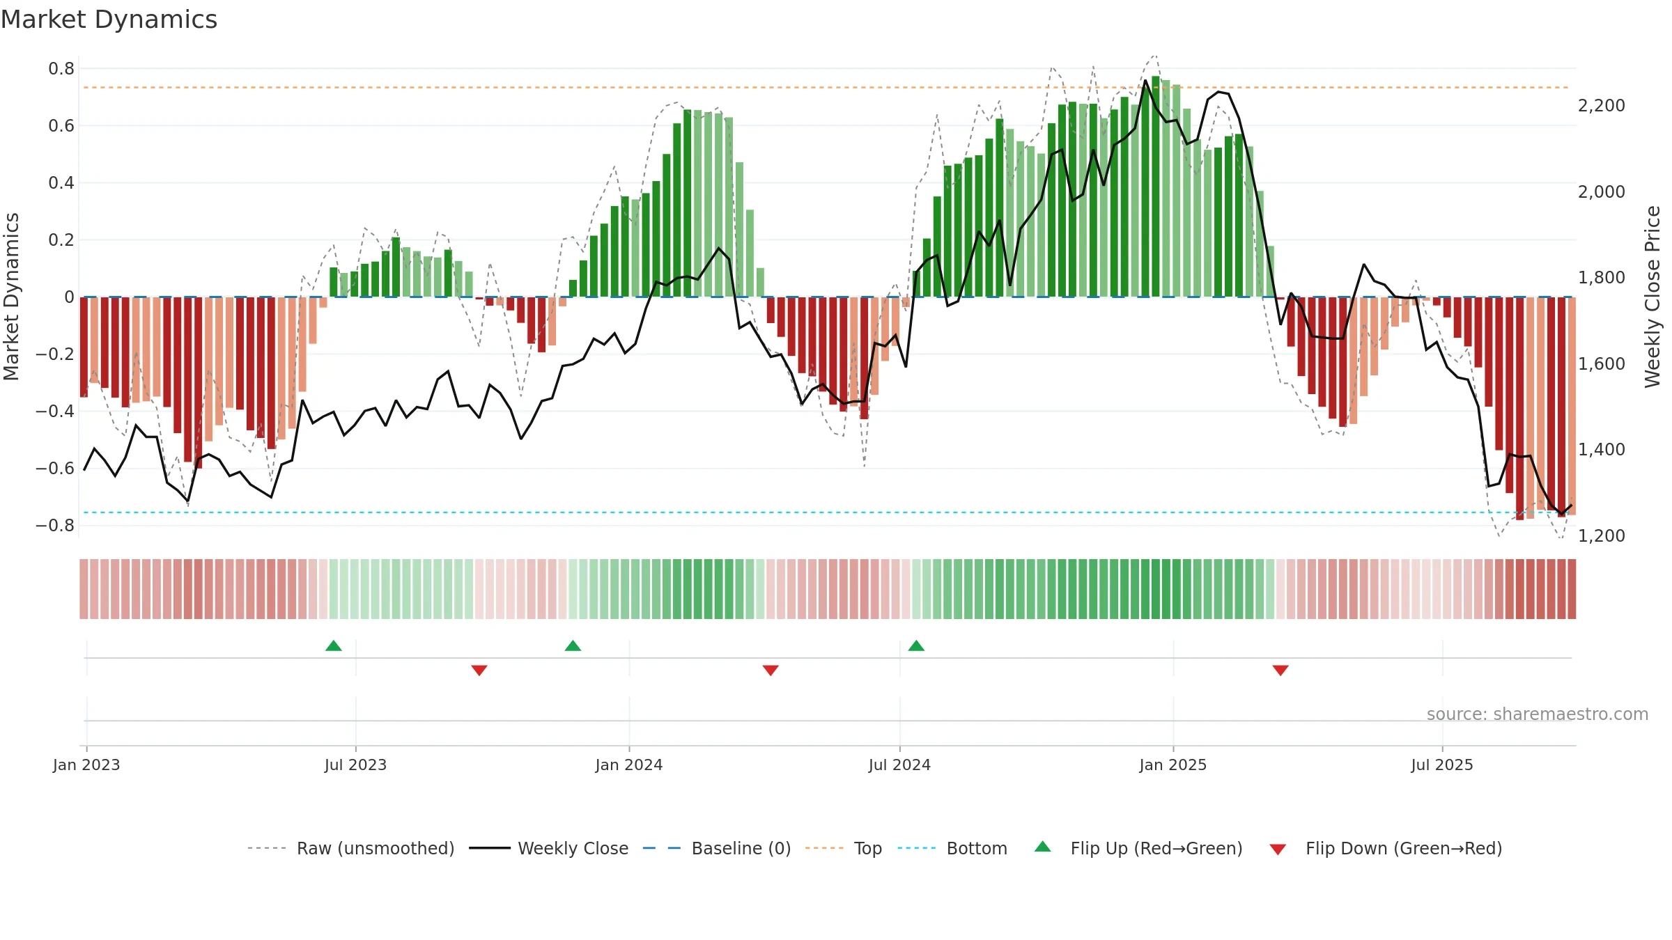This screenshot has width=1672, height=940.
Task: Click the −0.2 left axis label
Action: tap(55, 354)
